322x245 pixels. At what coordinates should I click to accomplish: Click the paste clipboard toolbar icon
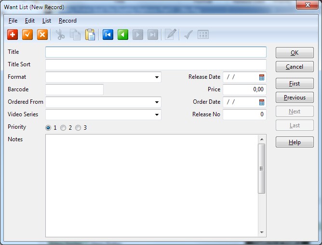click(90, 35)
